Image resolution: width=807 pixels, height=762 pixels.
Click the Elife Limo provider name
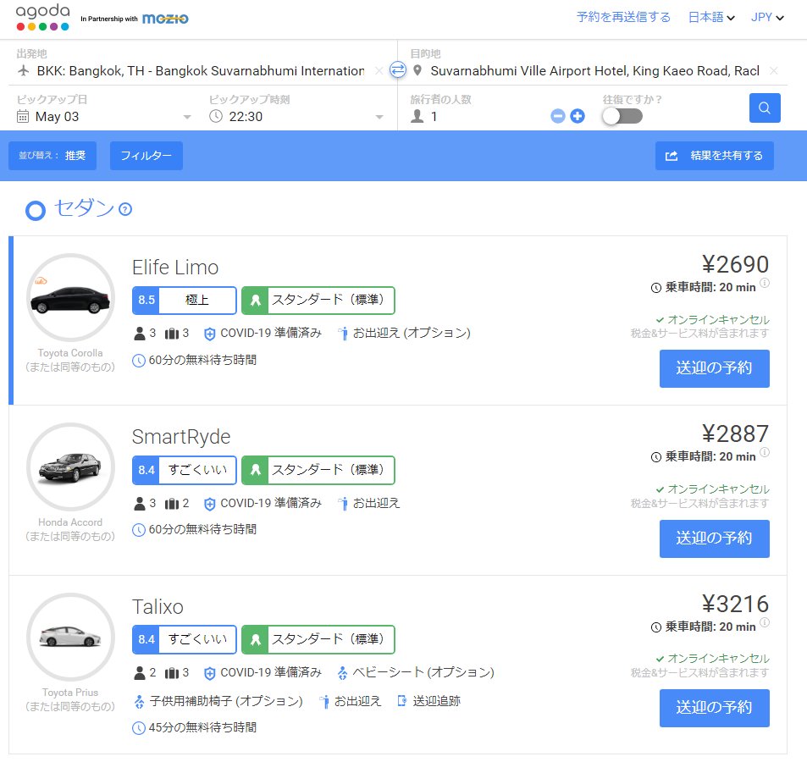click(175, 268)
